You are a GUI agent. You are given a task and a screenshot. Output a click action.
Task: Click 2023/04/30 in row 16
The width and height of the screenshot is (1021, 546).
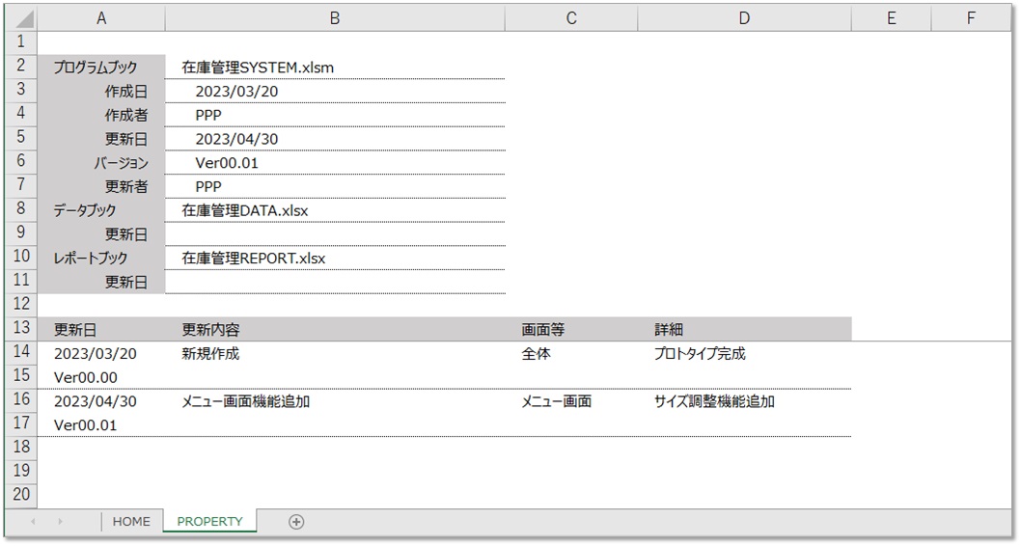pos(101,401)
